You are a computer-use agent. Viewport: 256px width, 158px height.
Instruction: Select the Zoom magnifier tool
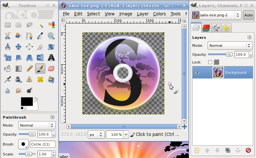[51, 36]
